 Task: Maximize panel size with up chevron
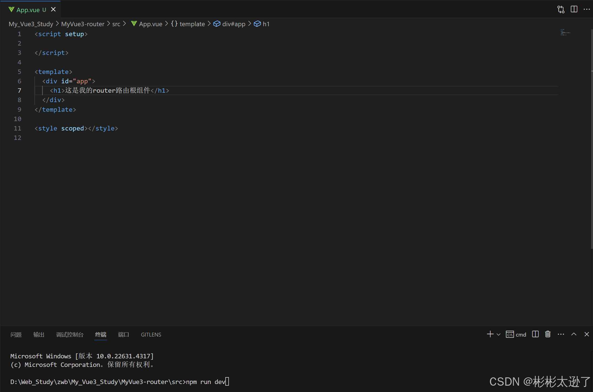574,334
